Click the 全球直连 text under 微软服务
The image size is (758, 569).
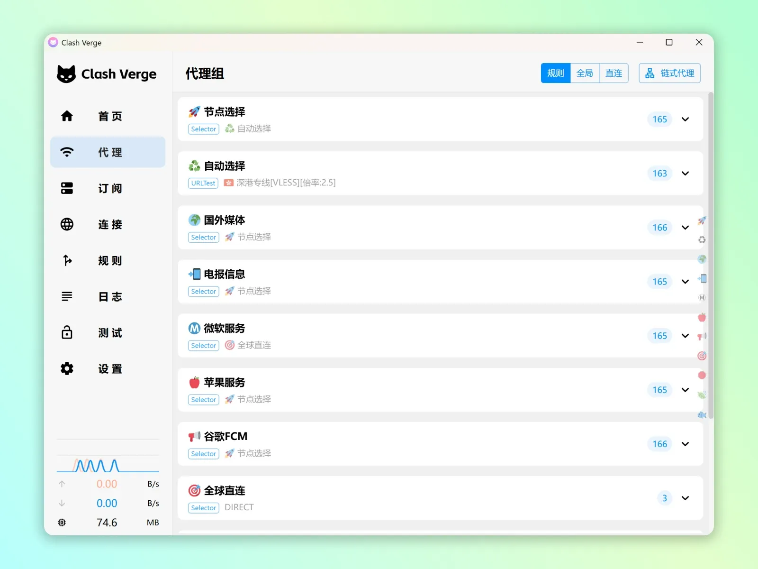pyautogui.click(x=254, y=345)
